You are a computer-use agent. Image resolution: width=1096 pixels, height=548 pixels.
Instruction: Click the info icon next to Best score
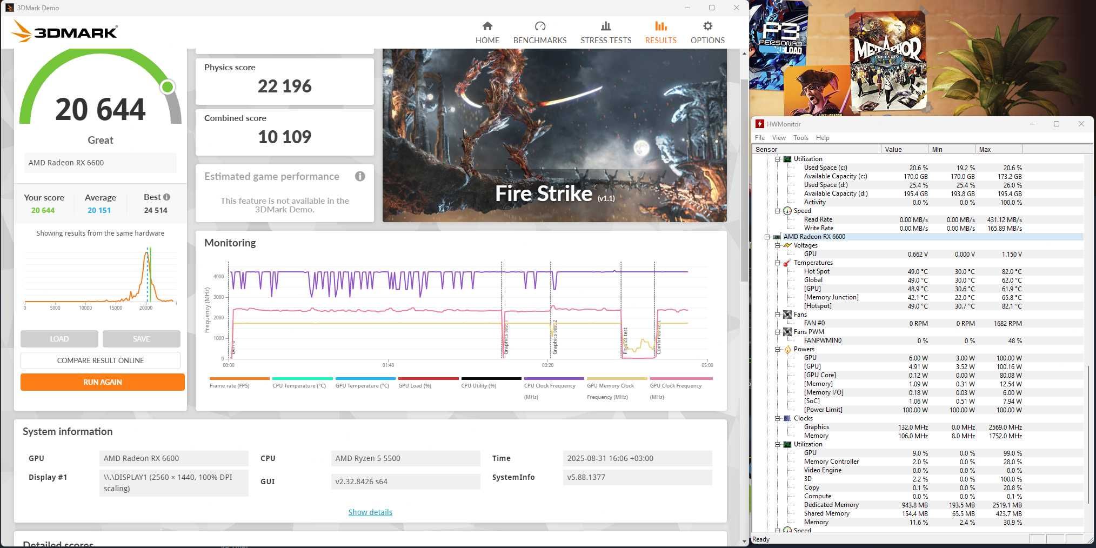166,197
